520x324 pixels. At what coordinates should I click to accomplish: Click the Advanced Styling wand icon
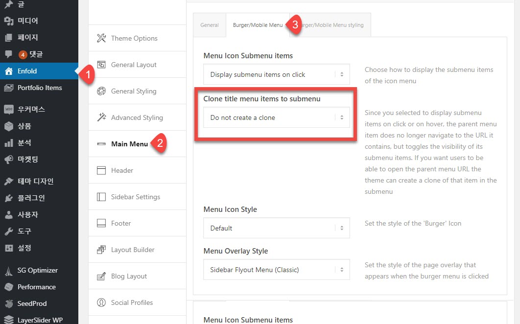pos(101,117)
